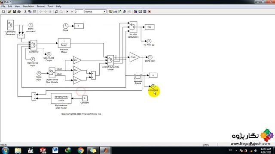Image resolution: width=275 pixels, height=154 pixels.
Task: Select the alpha command inport block
Action: [31, 25]
